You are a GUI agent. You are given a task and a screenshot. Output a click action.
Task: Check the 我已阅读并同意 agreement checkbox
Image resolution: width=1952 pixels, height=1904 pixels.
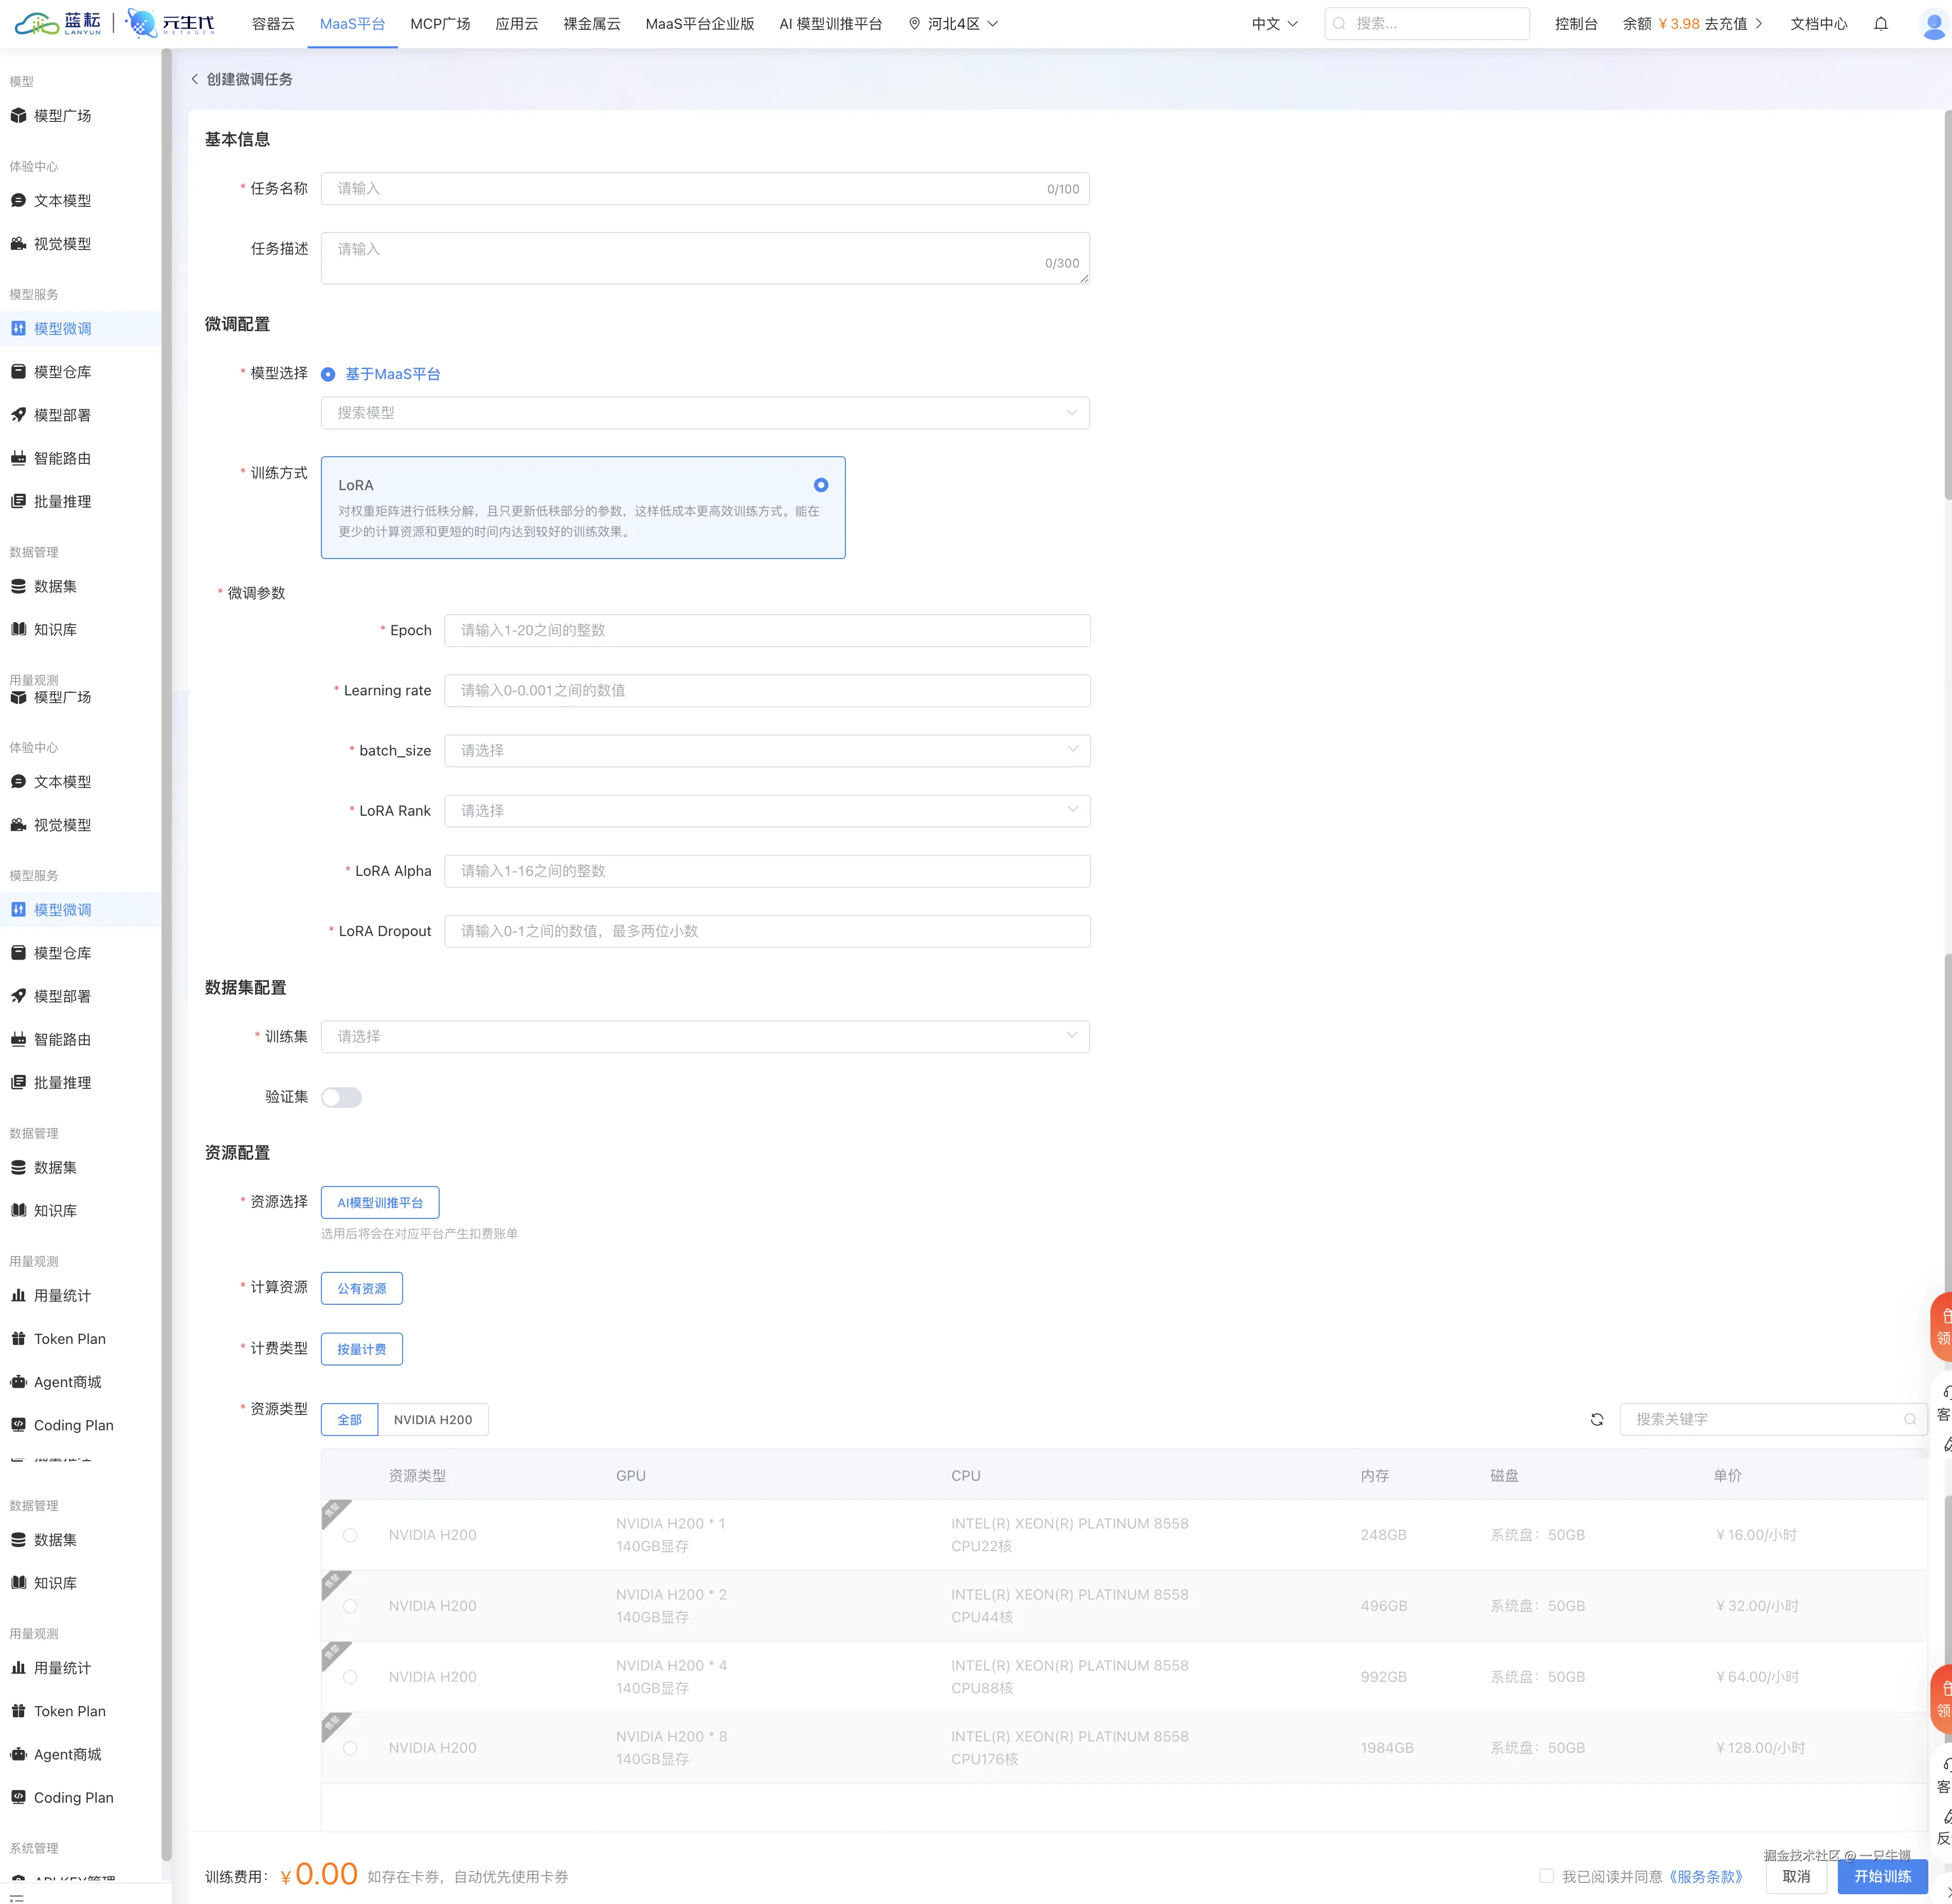click(1546, 1875)
